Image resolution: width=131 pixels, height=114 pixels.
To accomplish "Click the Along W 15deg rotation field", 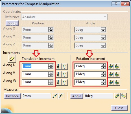I will [88, 82].
